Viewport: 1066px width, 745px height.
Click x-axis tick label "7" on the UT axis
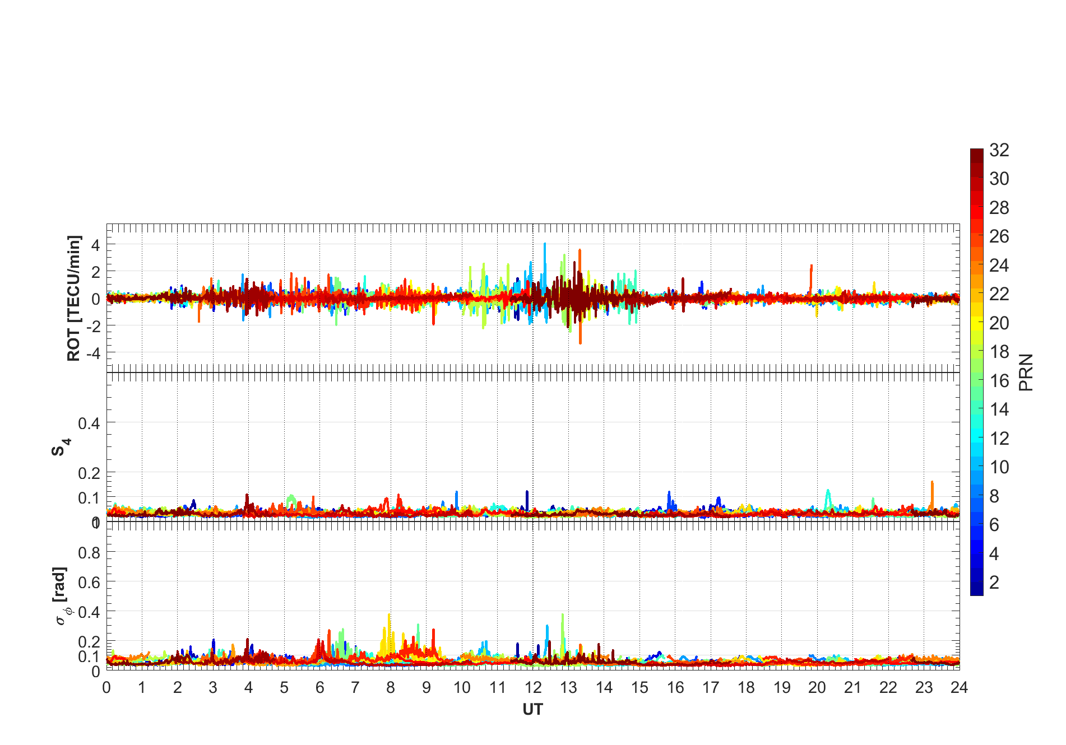355,687
